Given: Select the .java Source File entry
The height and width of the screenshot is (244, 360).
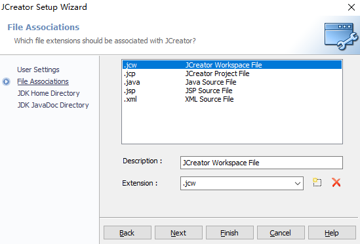Looking at the screenshot, I should click(x=232, y=82).
